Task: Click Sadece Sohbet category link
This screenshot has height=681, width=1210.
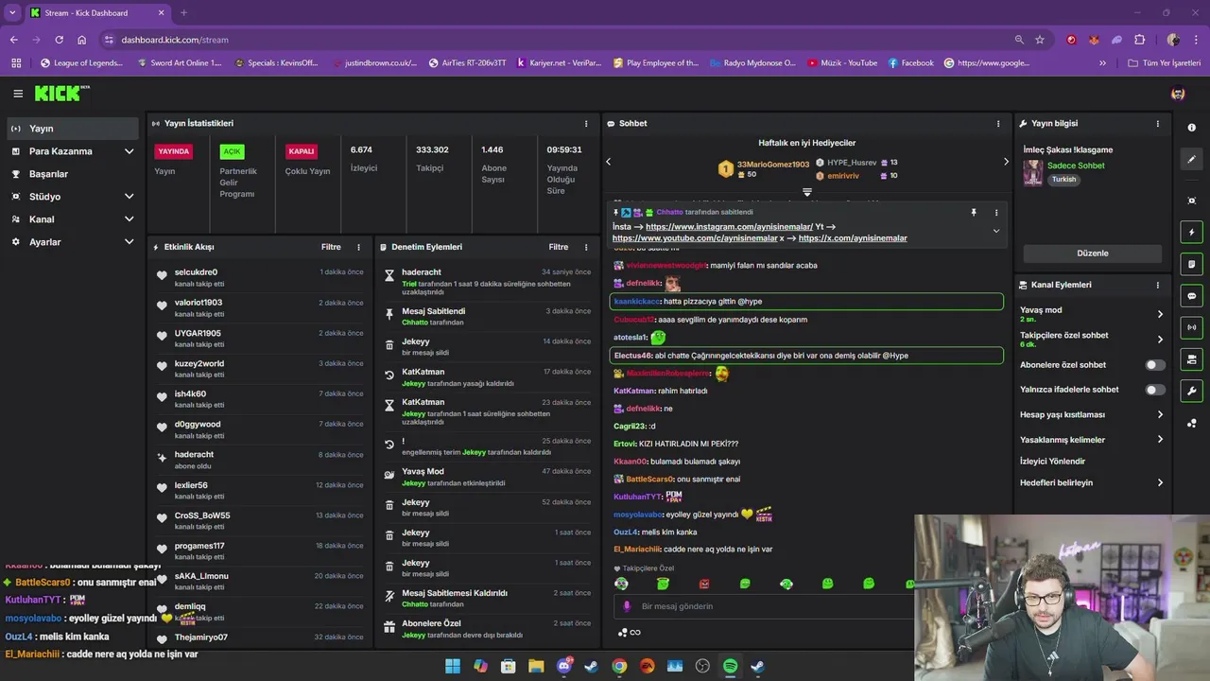Action: click(x=1076, y=166)
